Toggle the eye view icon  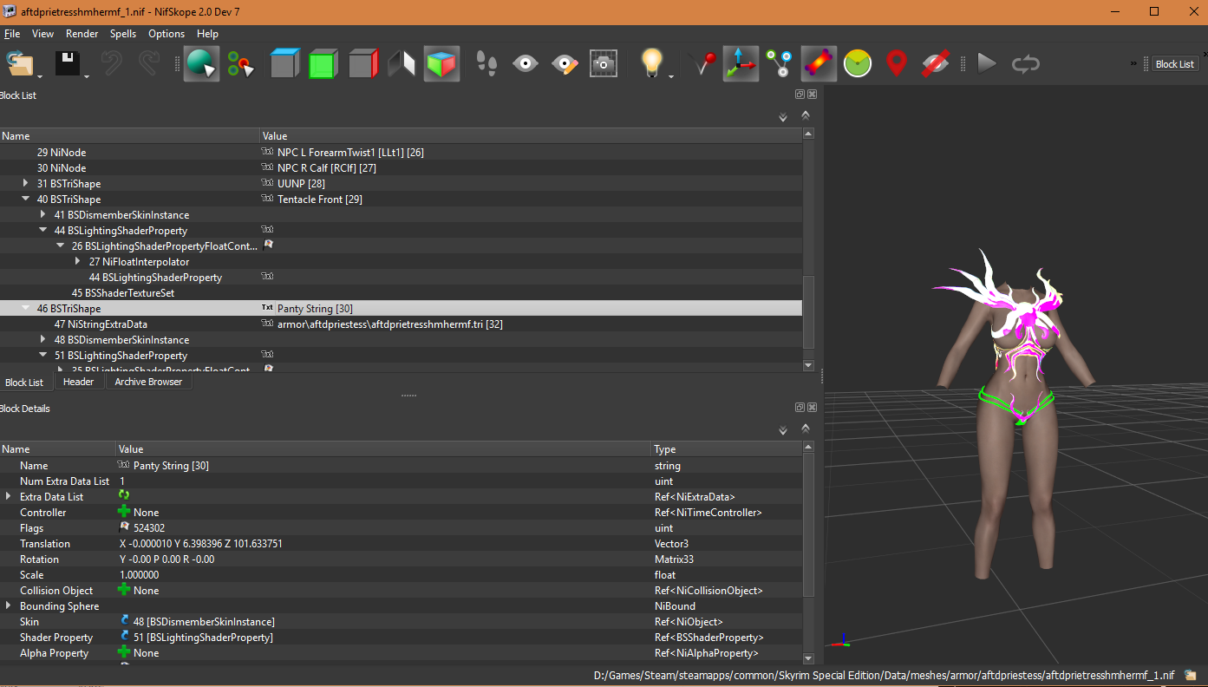tap(526, 63)
